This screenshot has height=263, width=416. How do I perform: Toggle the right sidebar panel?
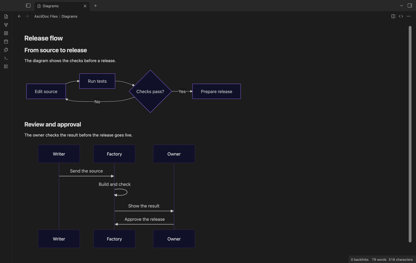click(x=410, y=6)
